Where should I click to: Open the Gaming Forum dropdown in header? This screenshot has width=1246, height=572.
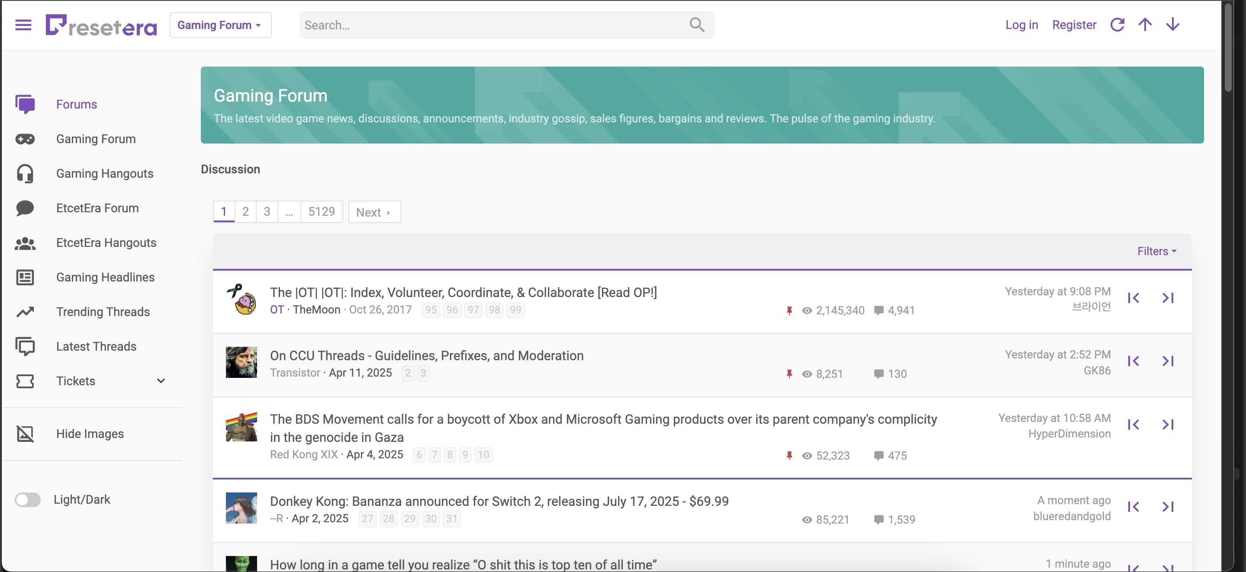[220, 25]
